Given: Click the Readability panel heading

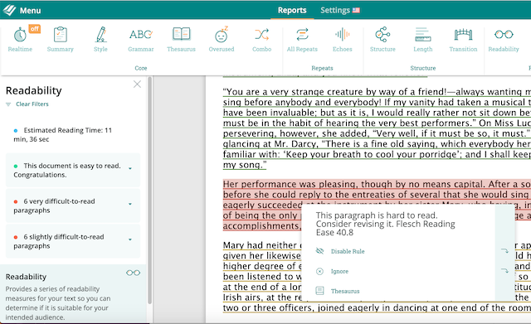Looking at the screenshot, I should click(x=34, y=90).
